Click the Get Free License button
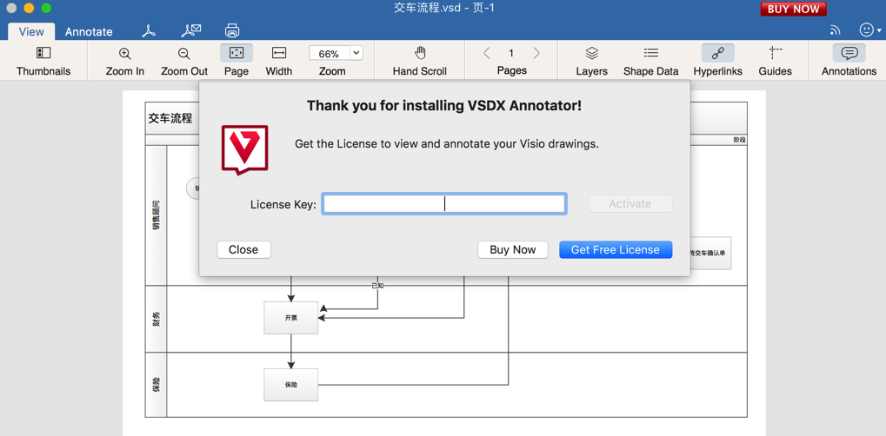 [x=616, y=249]
